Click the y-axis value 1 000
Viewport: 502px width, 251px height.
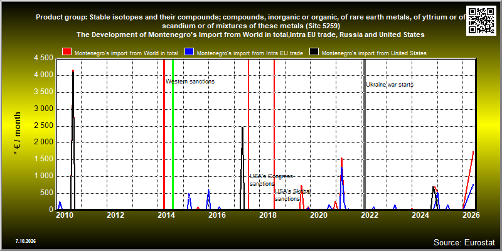click(43, 176)
